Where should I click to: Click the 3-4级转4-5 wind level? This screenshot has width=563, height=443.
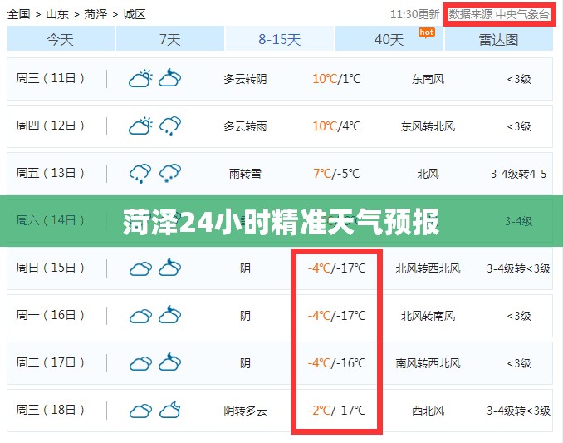tap(519, 174)
